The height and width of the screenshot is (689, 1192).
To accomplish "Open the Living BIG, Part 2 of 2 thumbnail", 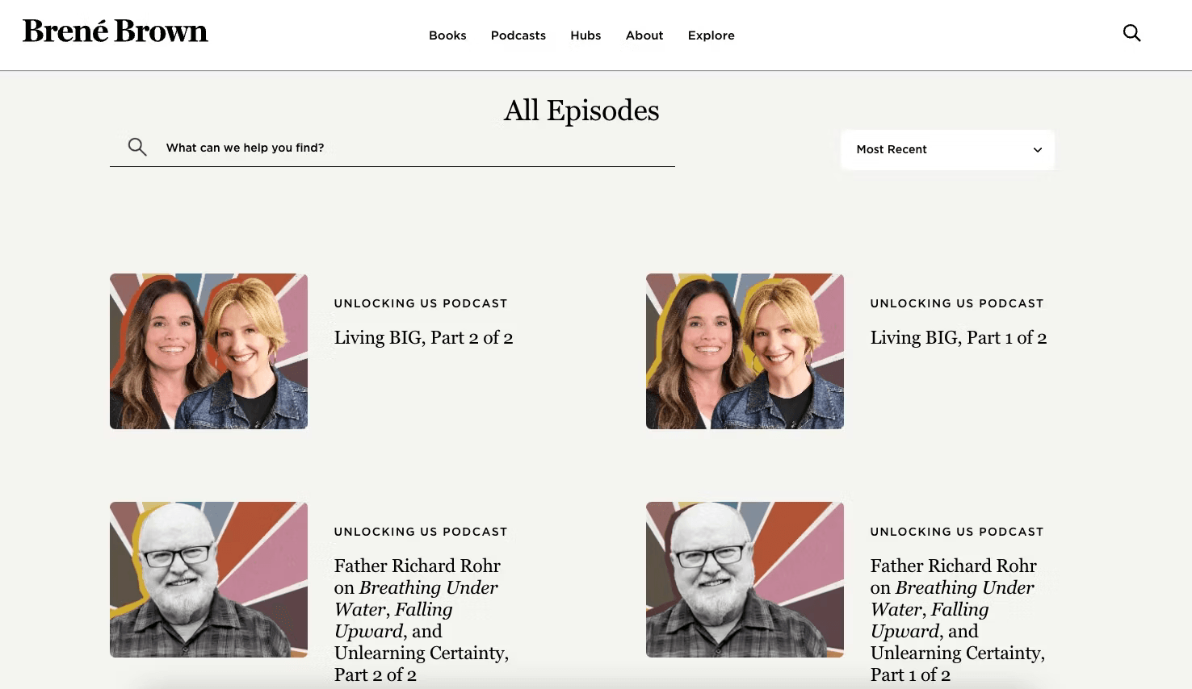I will coord(208,351).
